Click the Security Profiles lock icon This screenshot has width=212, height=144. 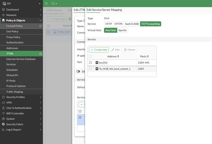3,97
